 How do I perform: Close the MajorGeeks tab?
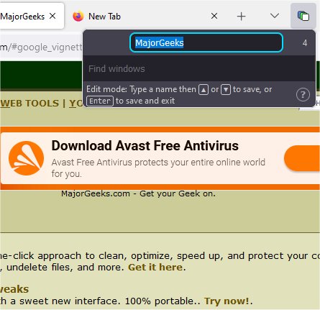52,16
